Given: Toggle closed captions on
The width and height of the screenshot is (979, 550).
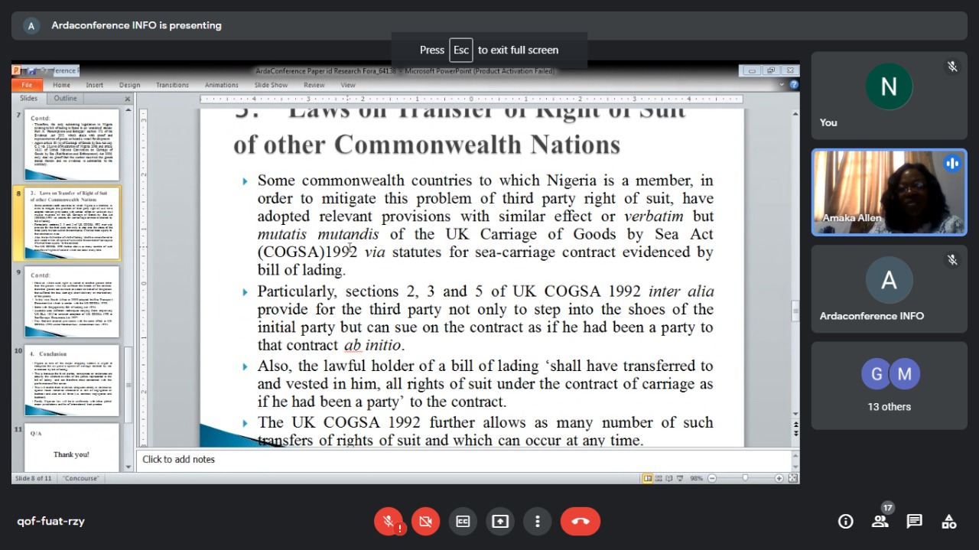Looking at the screenshot, I should click(x=463, y=521).
